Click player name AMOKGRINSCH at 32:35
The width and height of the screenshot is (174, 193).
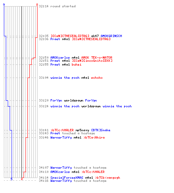click(111, 36)
